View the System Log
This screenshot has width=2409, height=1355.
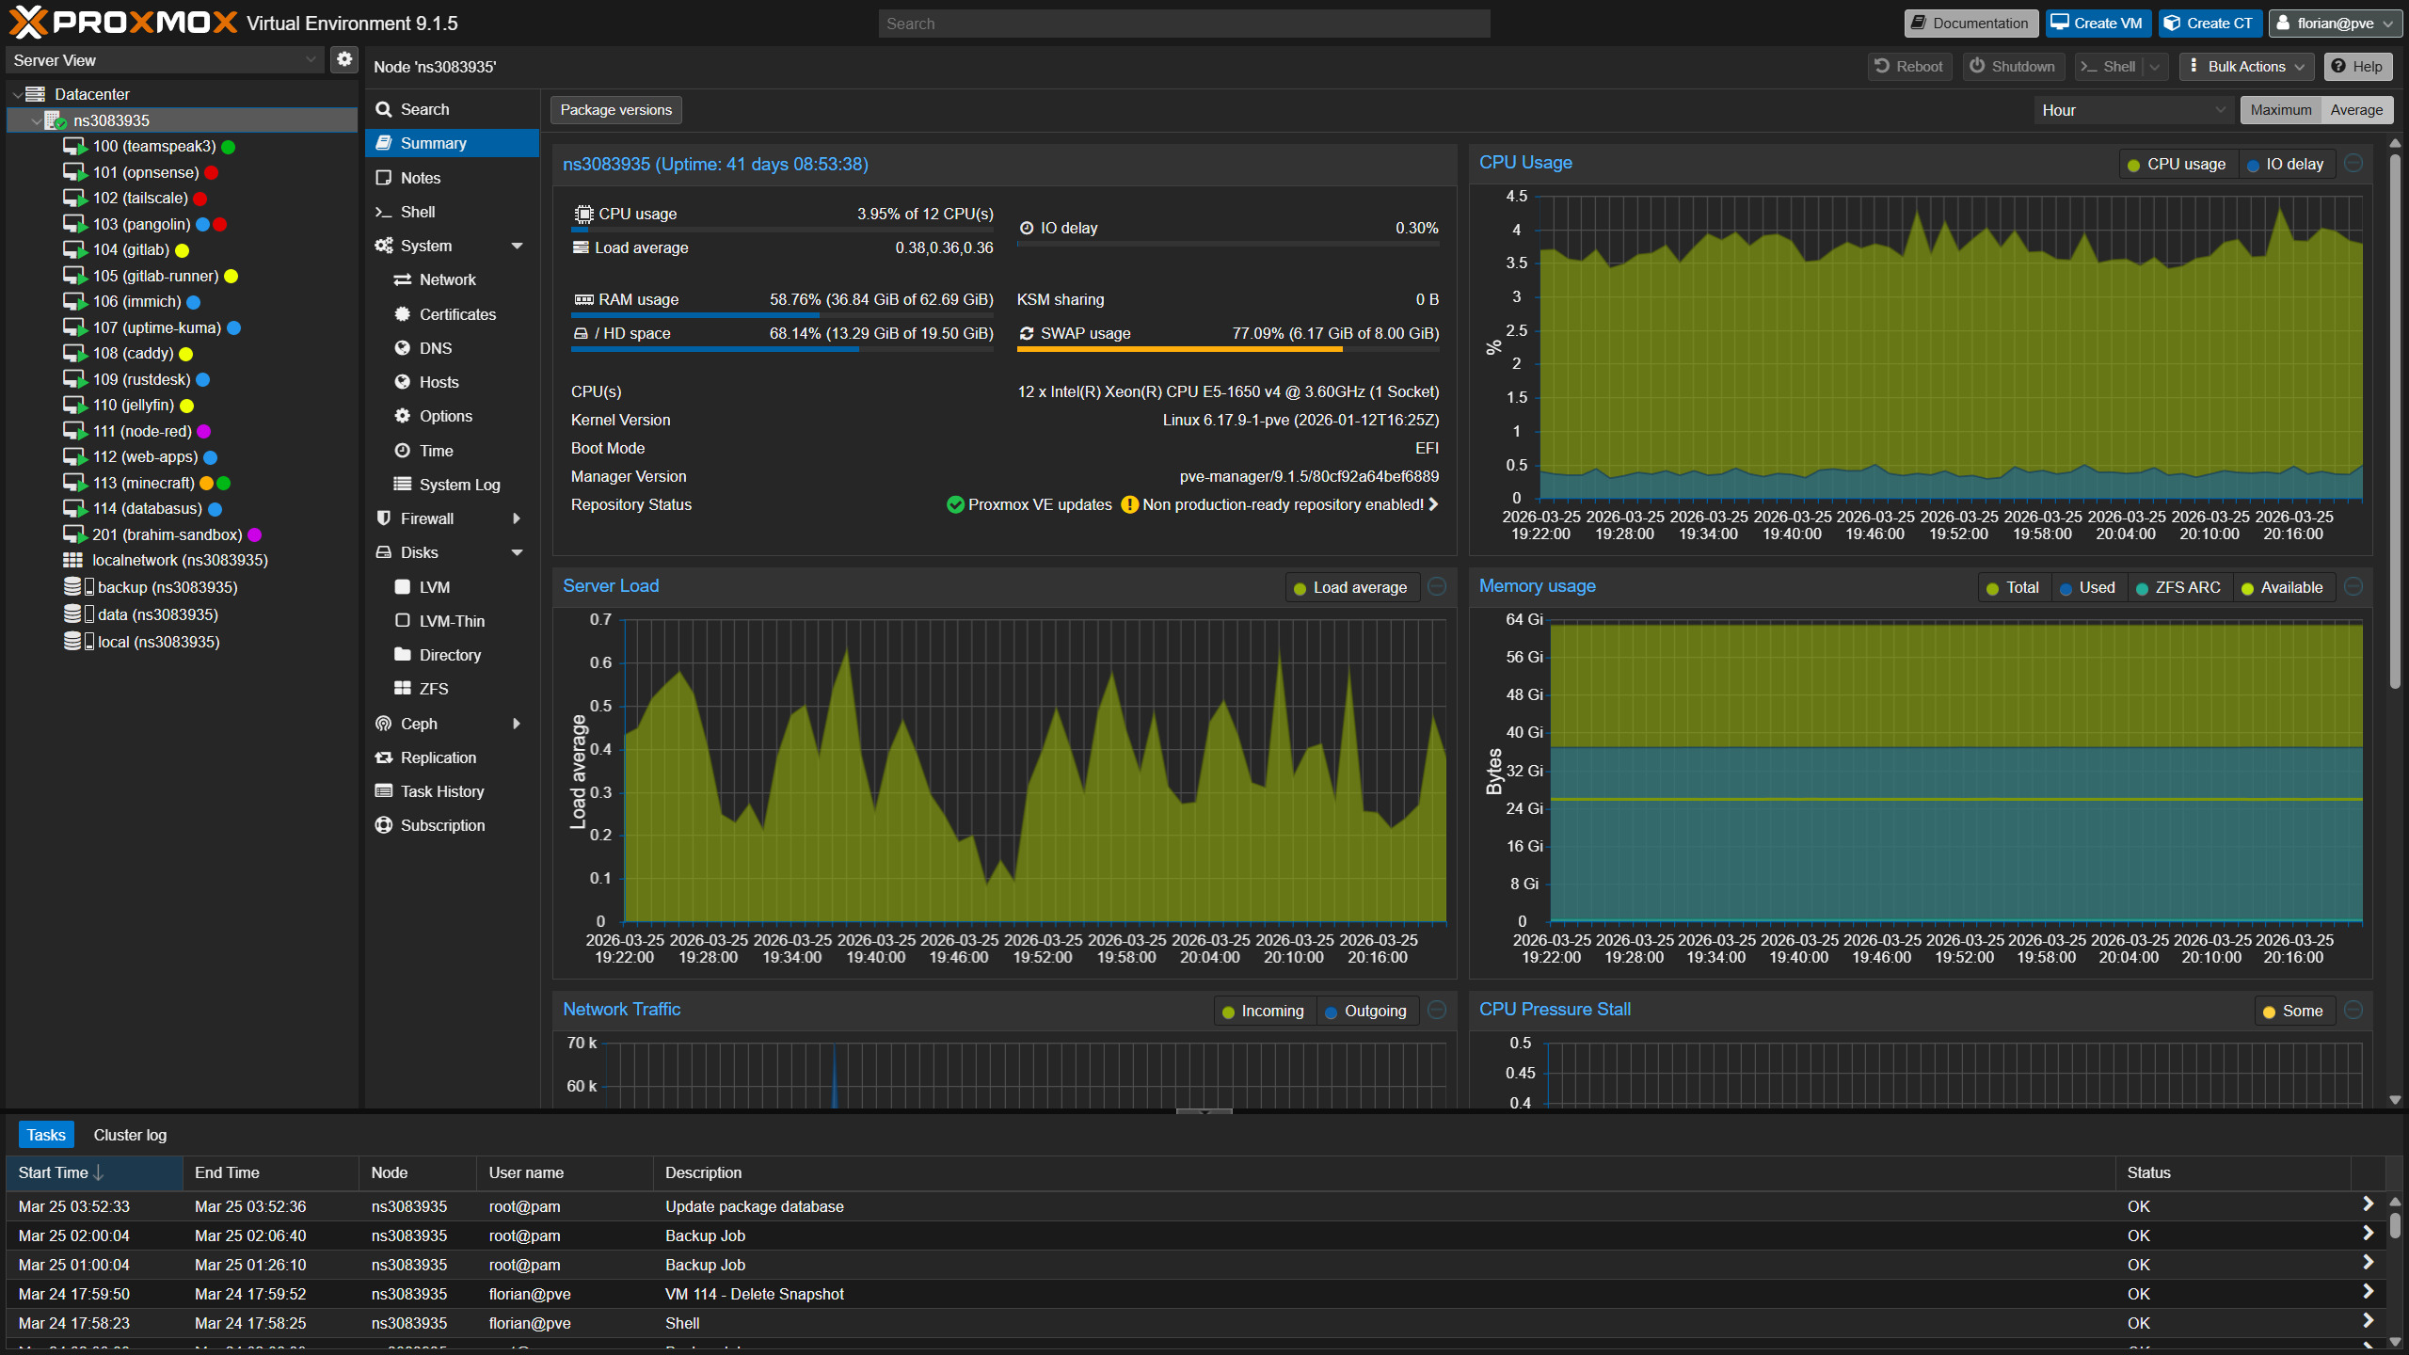pos(459,485)
